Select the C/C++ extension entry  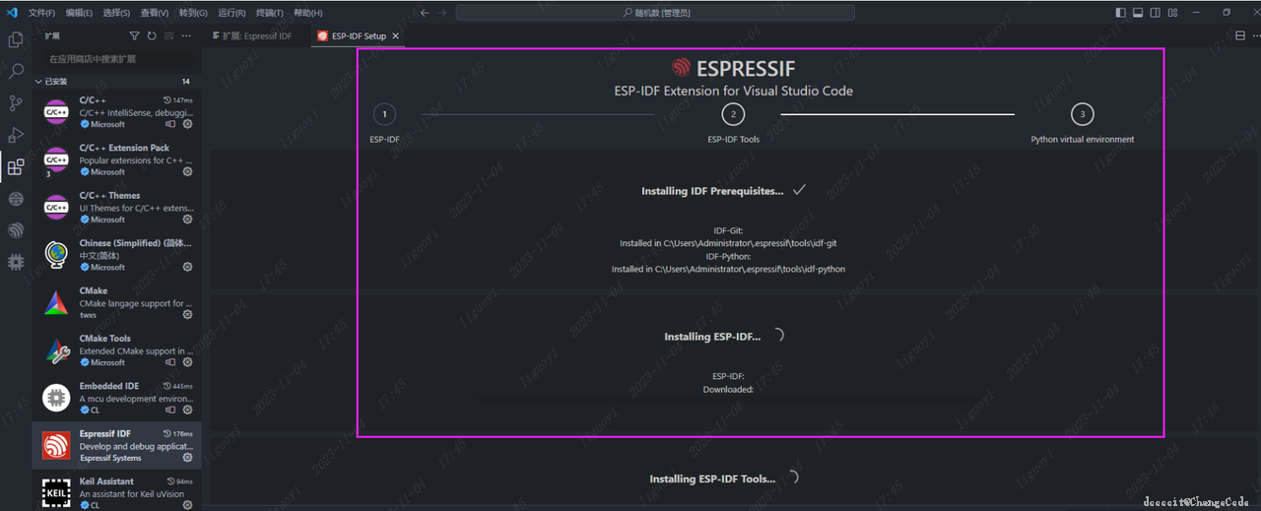tap(116, 112)
